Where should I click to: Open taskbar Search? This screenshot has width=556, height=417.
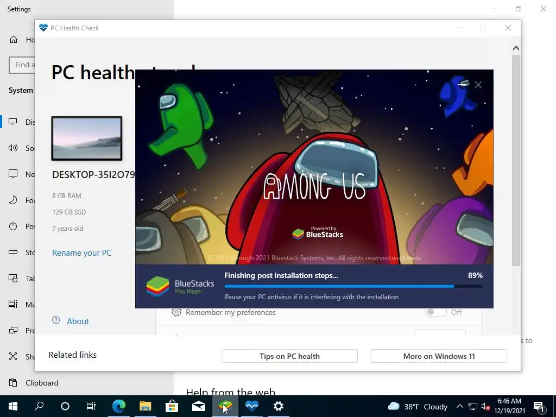(39, 406)
